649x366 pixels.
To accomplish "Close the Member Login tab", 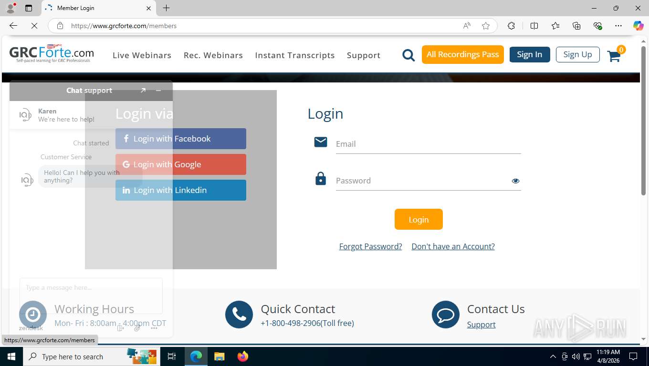I will (x=148, y=8).
